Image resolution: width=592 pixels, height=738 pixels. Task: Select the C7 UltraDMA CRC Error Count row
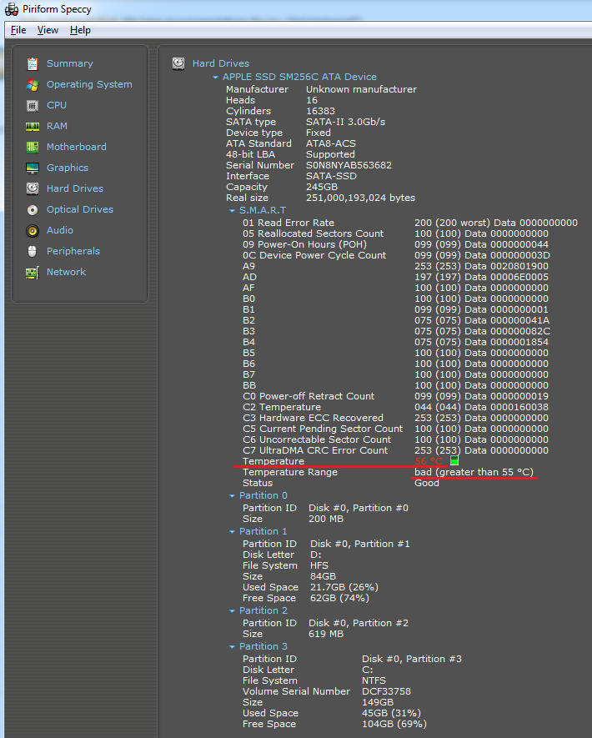pyautogui.click(x=395, y=450)
